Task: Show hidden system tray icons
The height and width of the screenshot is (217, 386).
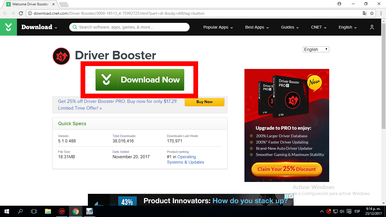Action: [x=322, y=211]
